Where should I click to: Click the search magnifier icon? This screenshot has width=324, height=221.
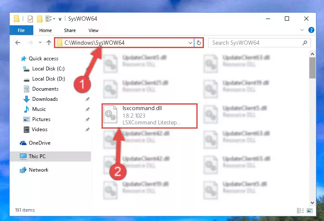click(x=305, y=43)
